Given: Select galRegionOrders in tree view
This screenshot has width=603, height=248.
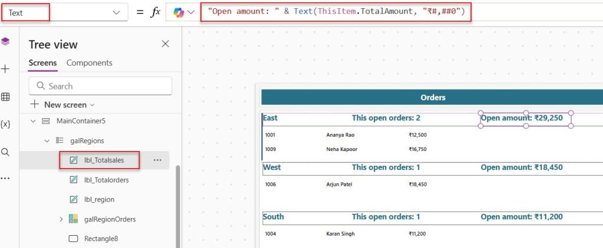Looking at the screenshot, I should (110, 219).
